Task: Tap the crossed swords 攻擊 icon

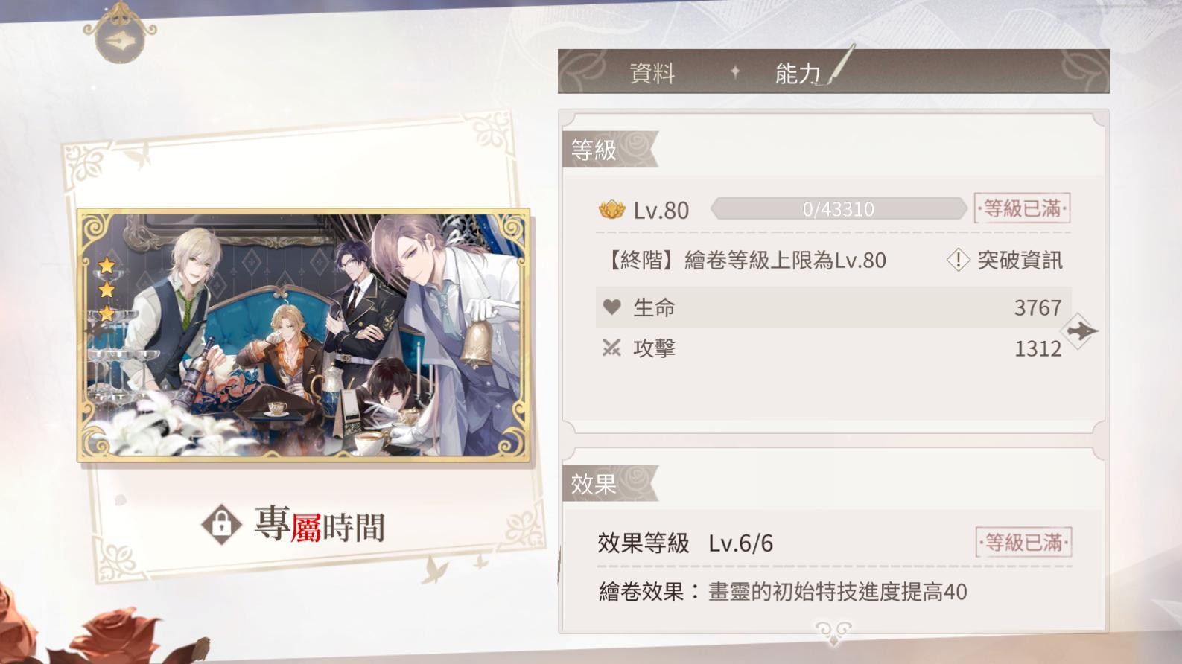Action: click(611, 348)
